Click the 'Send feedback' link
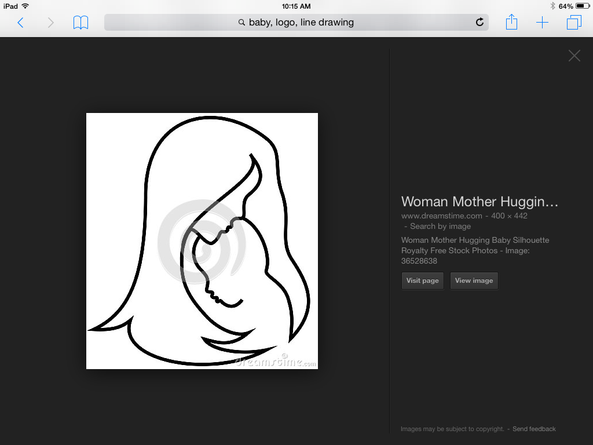Viewport: 593px width, 445px height. [x=534, y=429]
